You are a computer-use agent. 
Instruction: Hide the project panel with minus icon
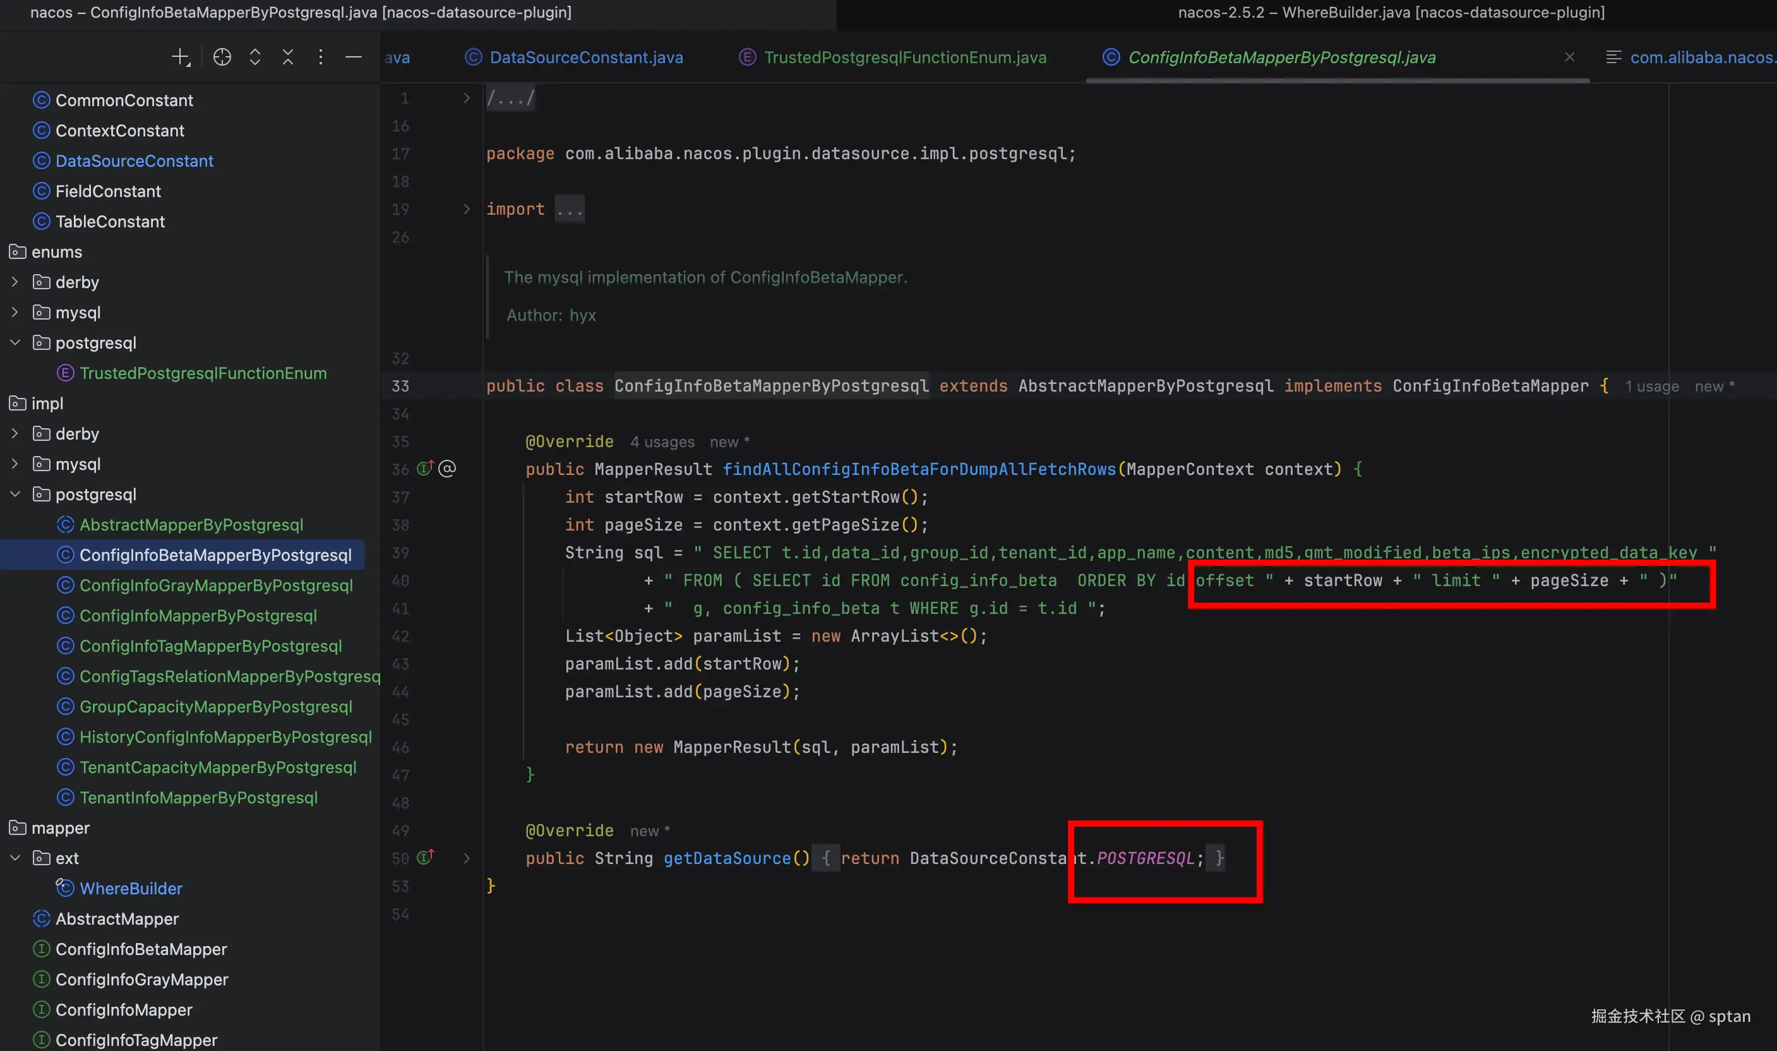coord(353,57)
